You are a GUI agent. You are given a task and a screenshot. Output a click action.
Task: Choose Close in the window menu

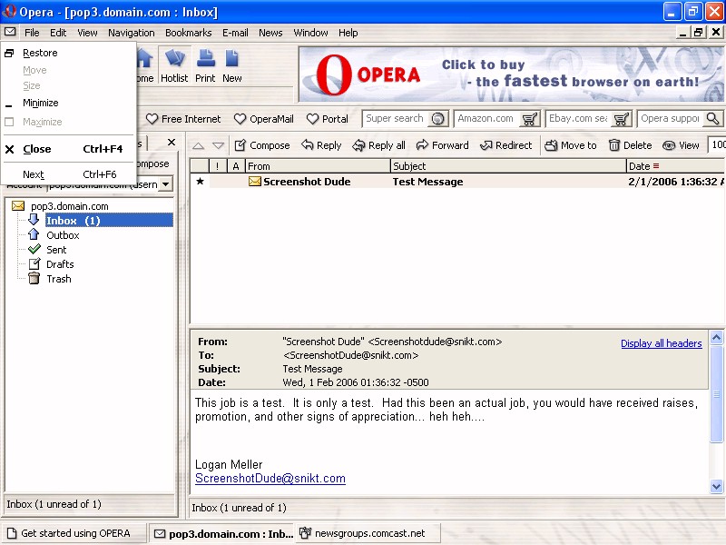(x=69, y=149)
